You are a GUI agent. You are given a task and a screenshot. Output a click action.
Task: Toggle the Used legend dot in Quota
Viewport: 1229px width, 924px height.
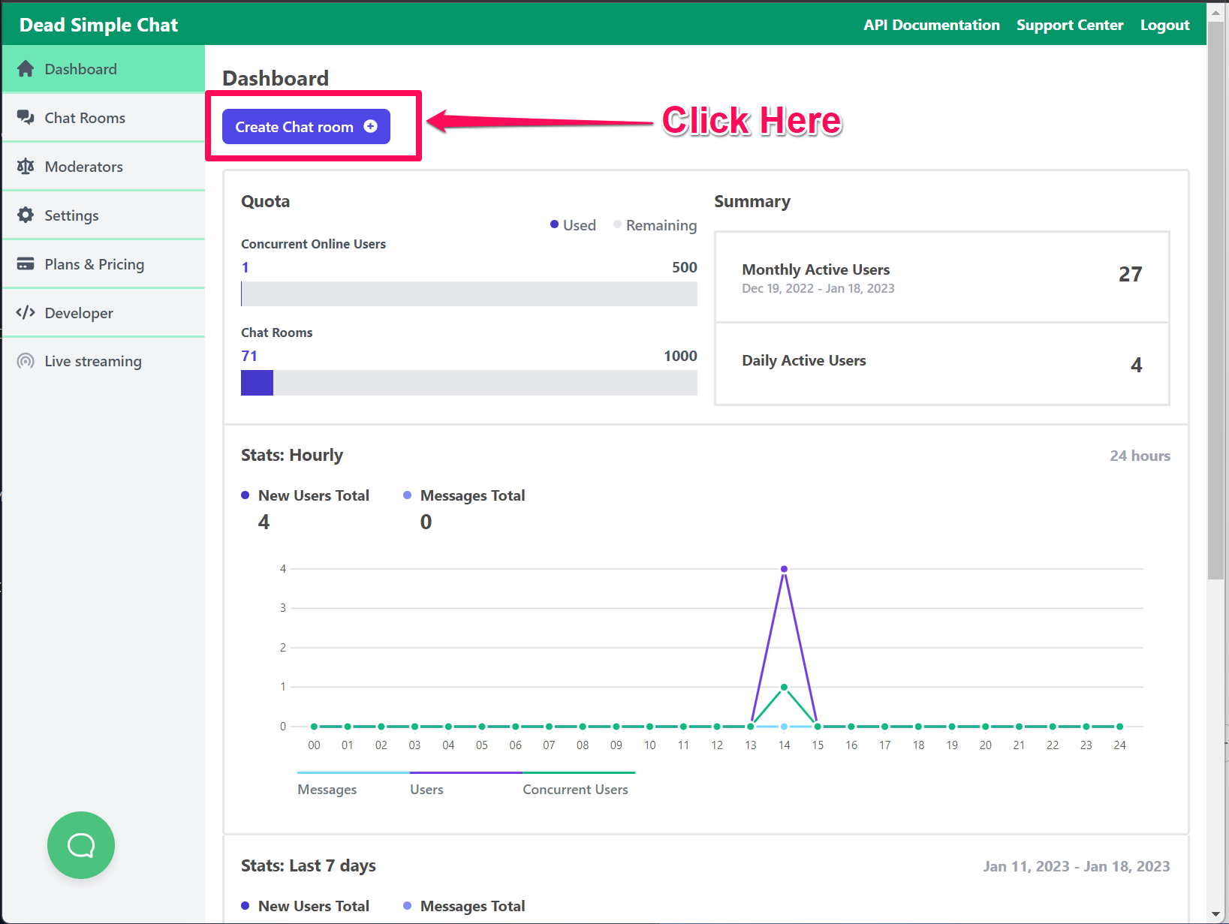(x=554, y=224)
